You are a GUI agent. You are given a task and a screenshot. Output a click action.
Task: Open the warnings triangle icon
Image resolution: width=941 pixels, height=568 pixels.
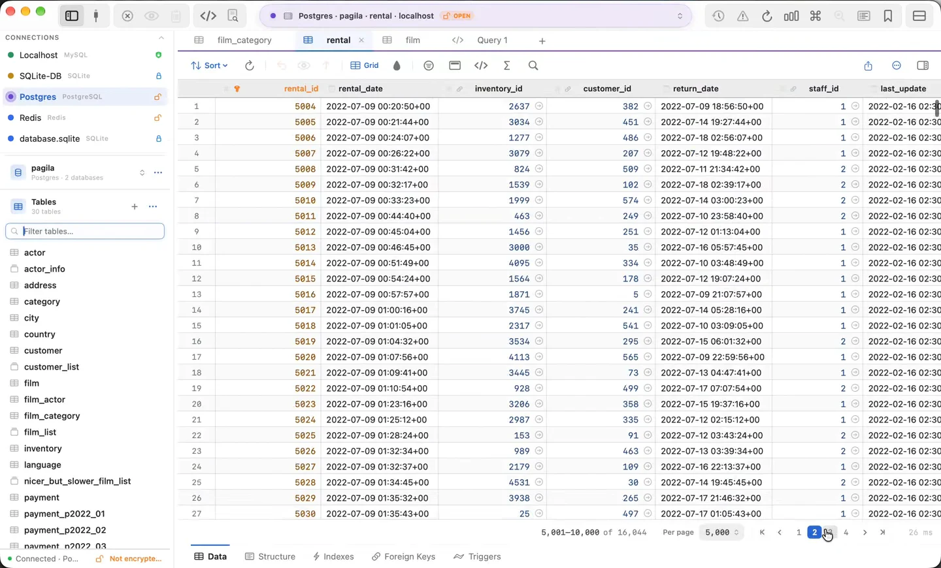[743, 16]
